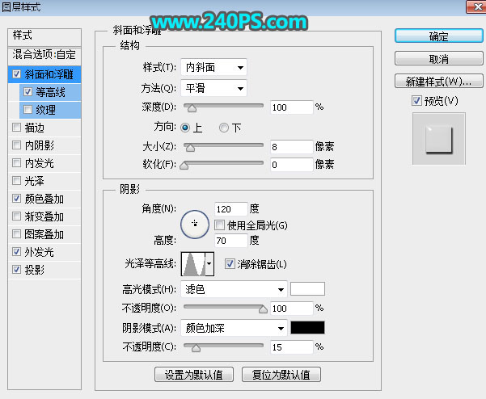Open the 光泽等高线 picker arrow
Screen dimensions: 486x399
click(x=209, y=264)
